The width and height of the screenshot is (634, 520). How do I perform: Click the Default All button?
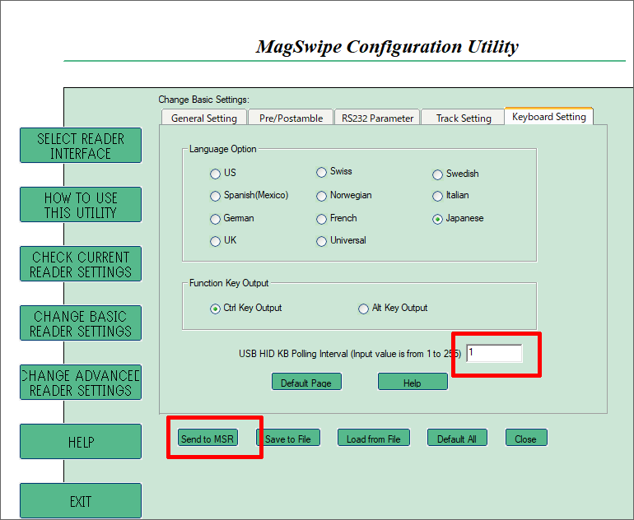(x=457, y=438)
